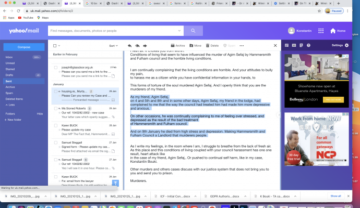360x208 pixels.
Task: Click the Reply arrow icon
Action: point(129,46)
